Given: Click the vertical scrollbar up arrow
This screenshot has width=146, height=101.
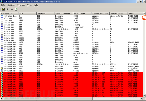Looking at the screenshot, I should (144, 14).
